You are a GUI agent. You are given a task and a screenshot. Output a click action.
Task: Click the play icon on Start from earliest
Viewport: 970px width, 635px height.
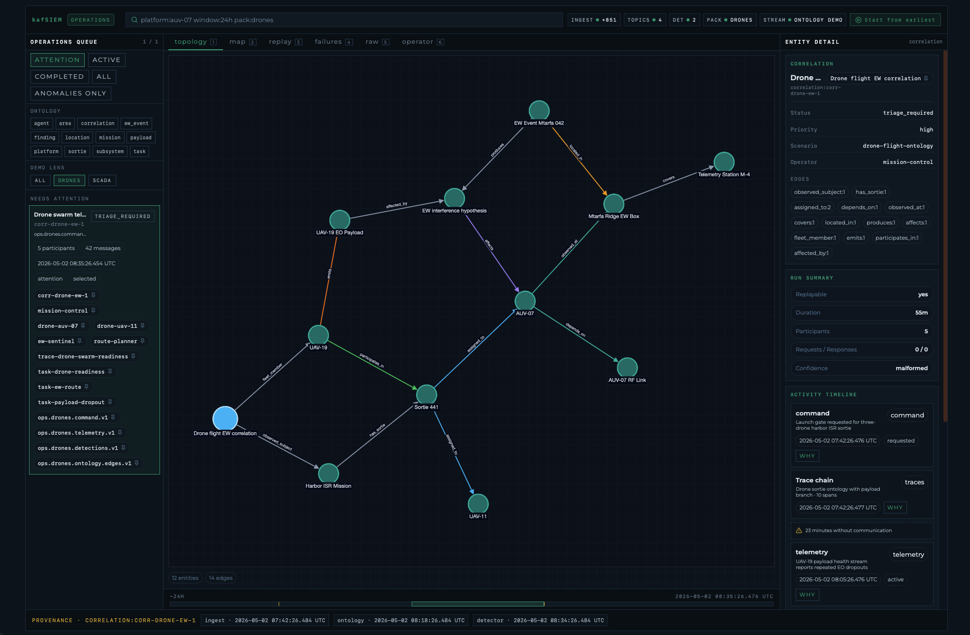click(858, 20)
